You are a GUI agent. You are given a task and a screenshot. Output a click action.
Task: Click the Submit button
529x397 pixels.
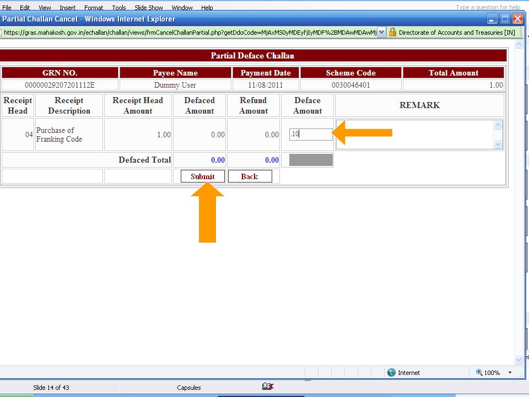point(202,176)
